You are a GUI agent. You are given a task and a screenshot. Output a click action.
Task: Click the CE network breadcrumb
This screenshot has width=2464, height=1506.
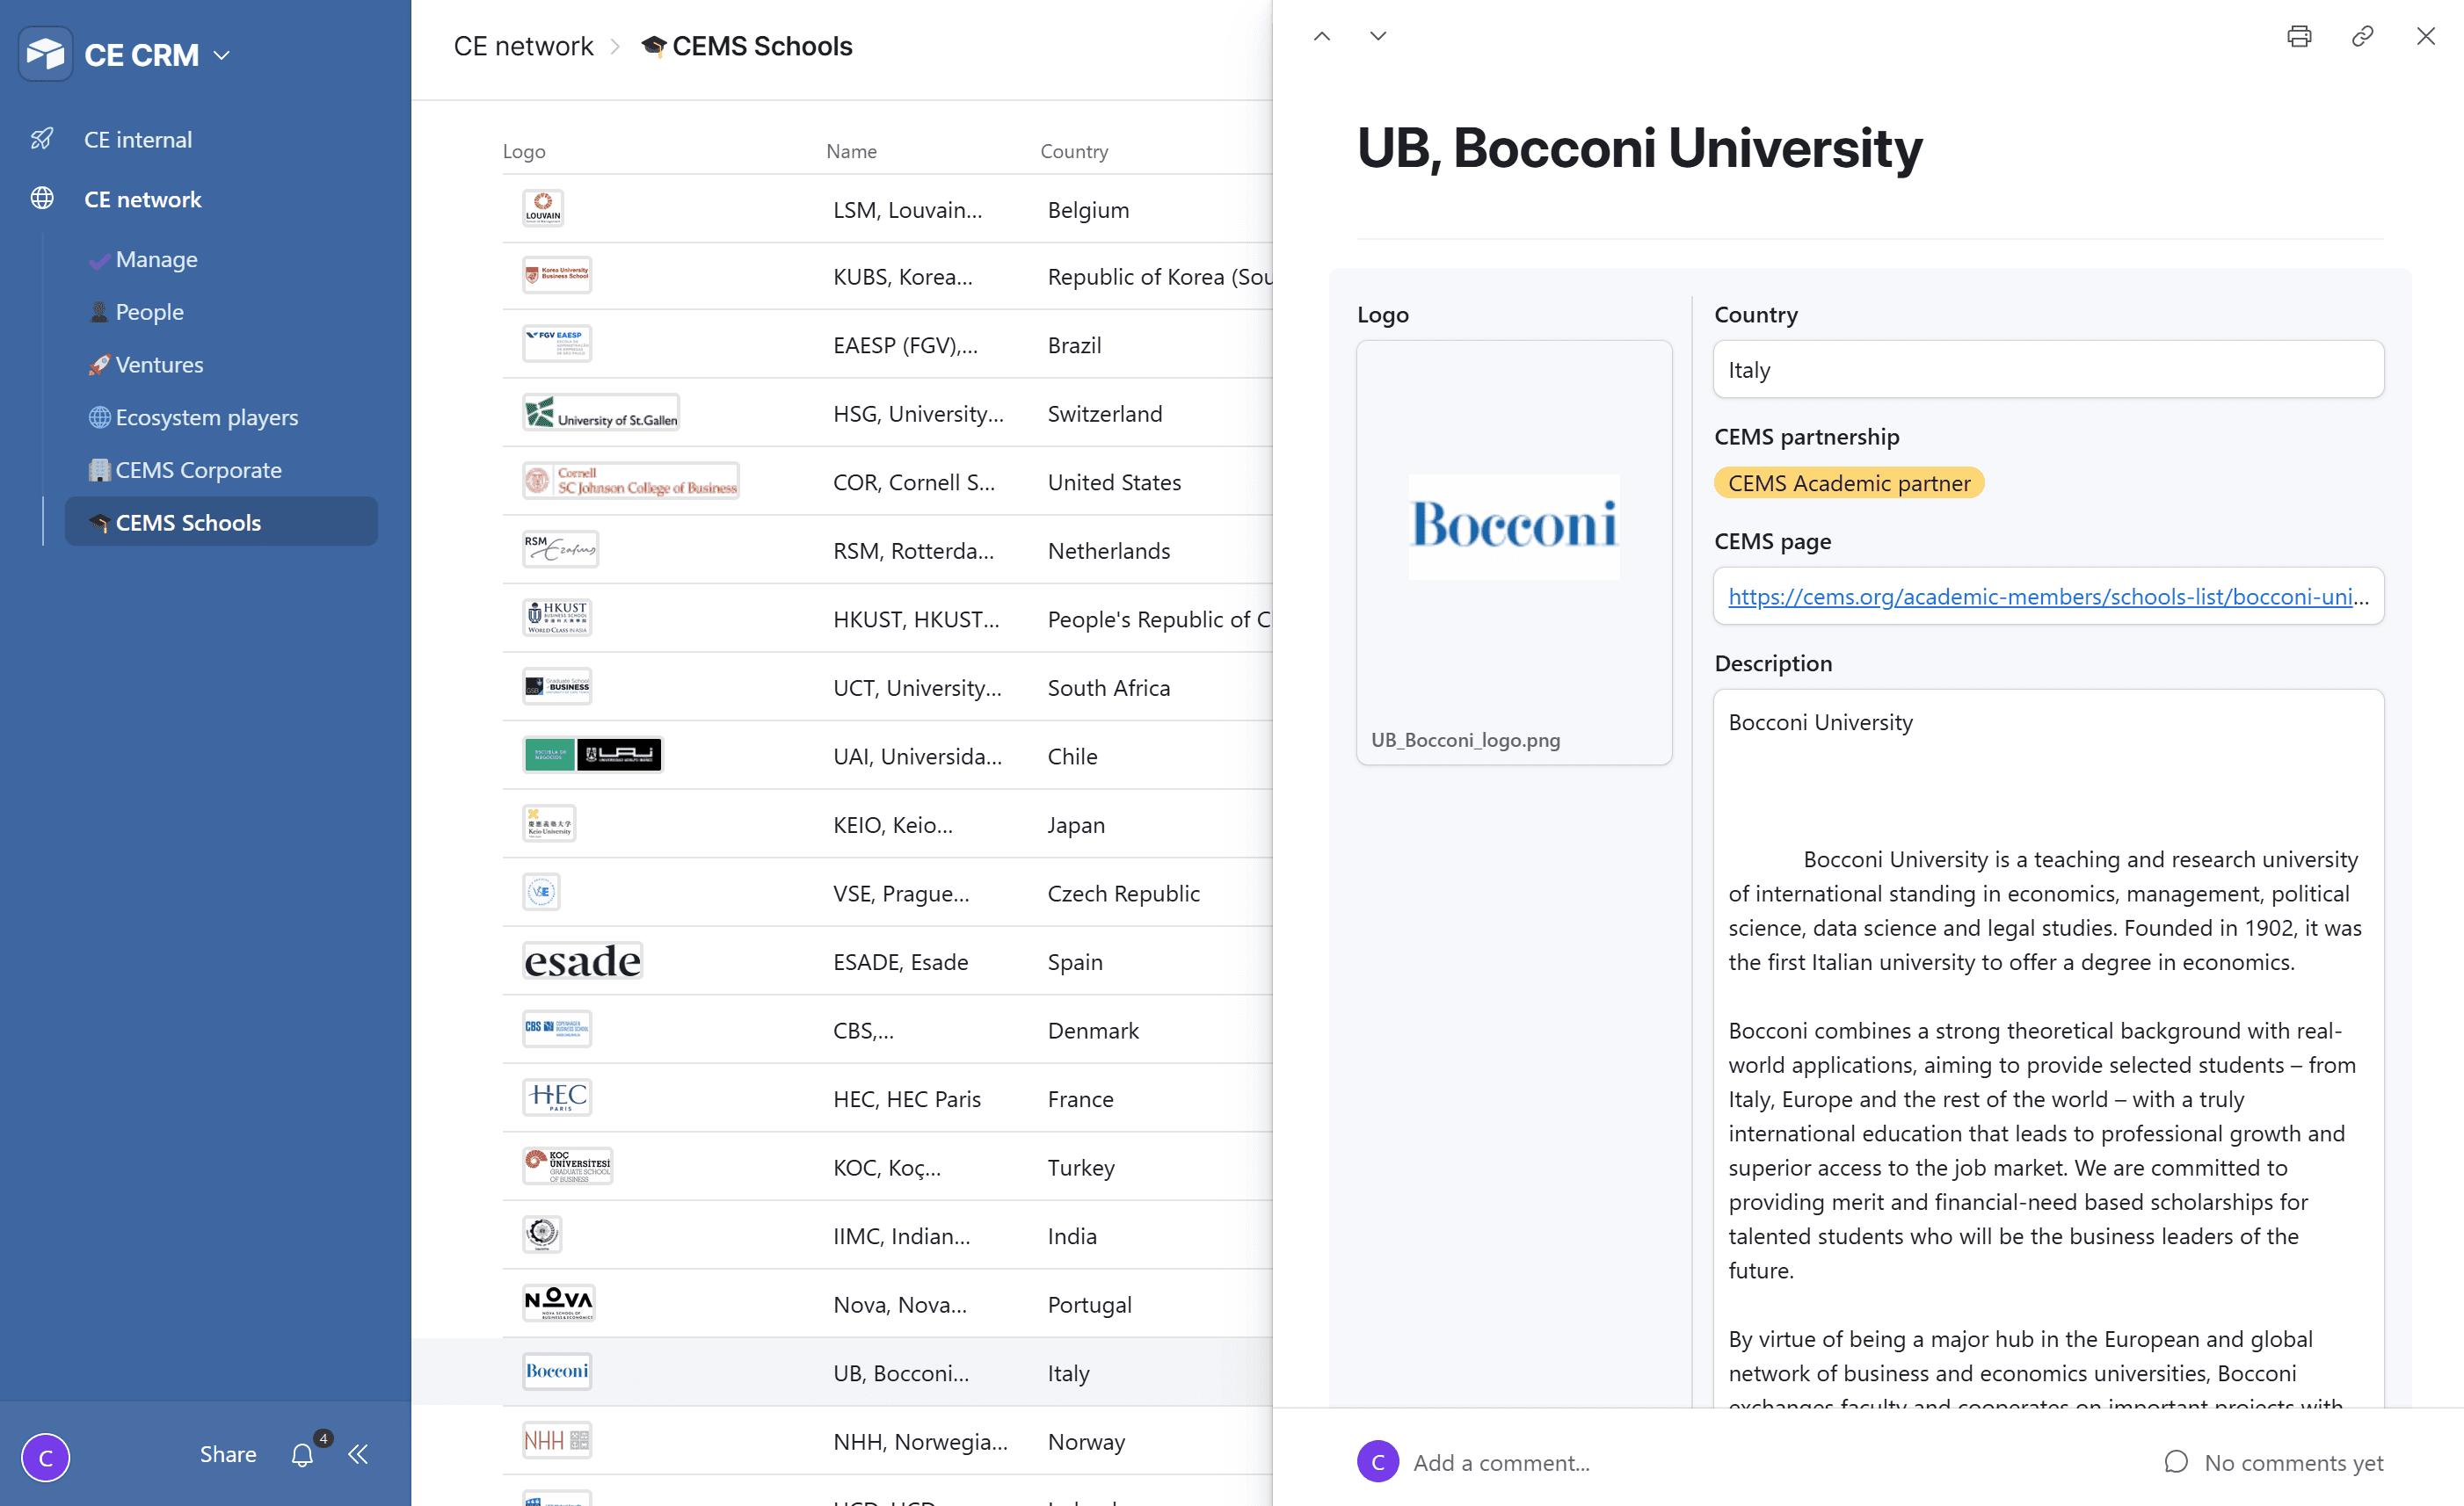coord(523,46)
